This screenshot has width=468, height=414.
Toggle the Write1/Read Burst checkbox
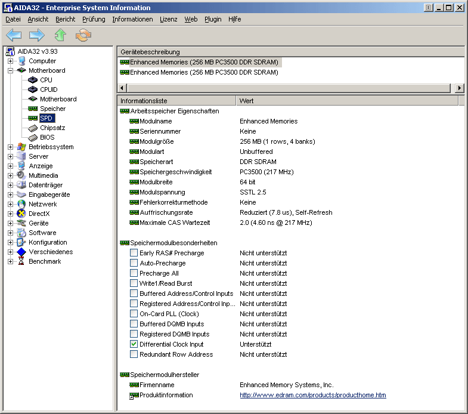[x=134, y=283]
